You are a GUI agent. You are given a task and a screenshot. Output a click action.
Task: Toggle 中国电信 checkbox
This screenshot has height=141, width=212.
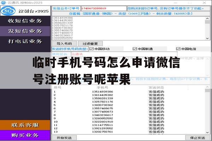(178, 49)
